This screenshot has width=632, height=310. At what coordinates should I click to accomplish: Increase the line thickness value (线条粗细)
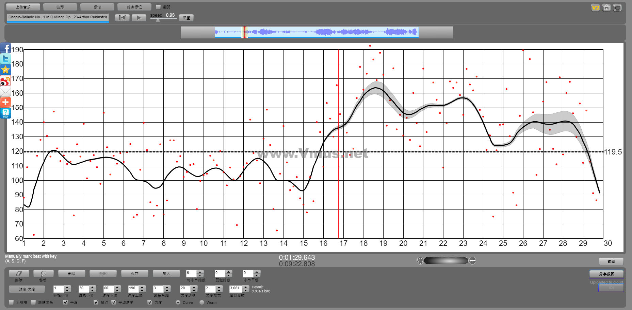point(167,287)
